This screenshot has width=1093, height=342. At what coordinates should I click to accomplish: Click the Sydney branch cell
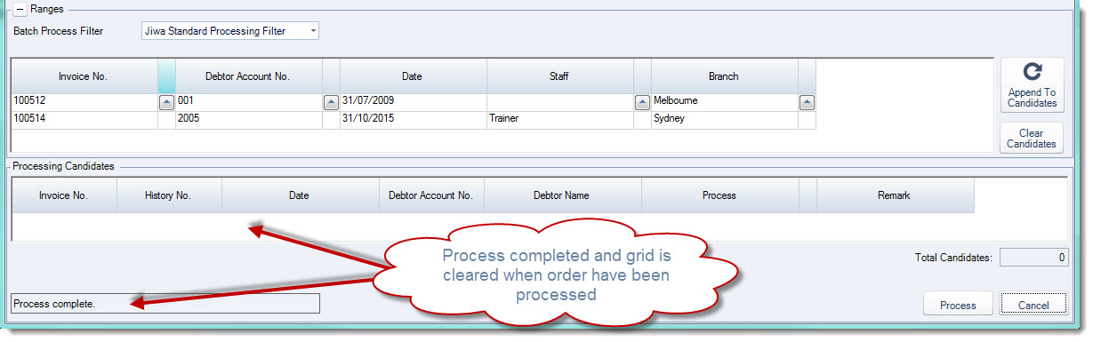pyautogui.click(x=725, y=118)
